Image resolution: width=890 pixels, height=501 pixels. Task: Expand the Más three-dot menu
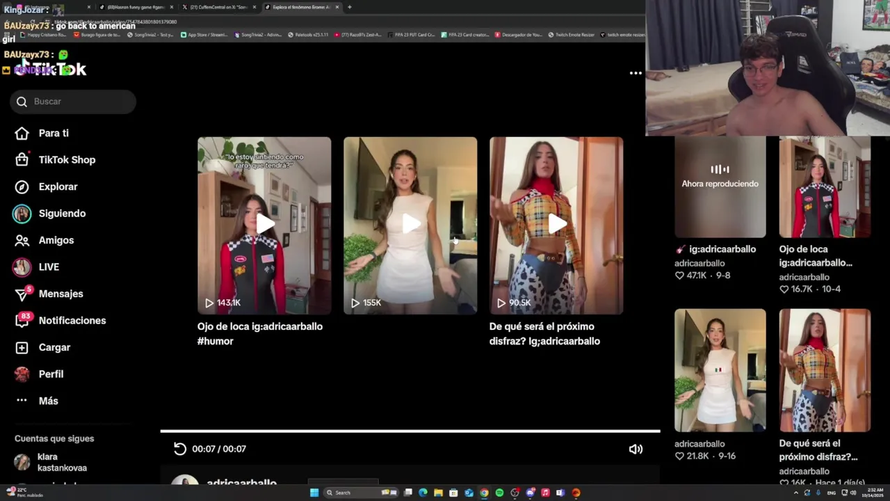click(37, 401)
